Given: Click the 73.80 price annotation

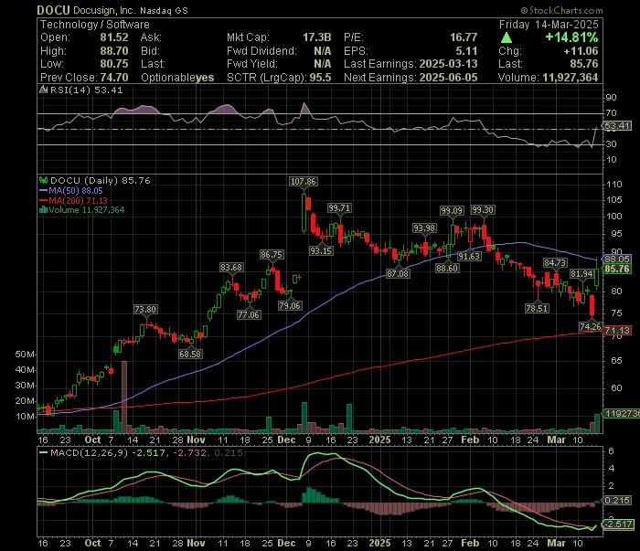Looking at the screenshot, I should pos(145,310).
